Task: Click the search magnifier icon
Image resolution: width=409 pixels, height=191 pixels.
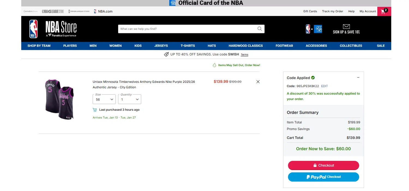Action: [x=260, y=29]
